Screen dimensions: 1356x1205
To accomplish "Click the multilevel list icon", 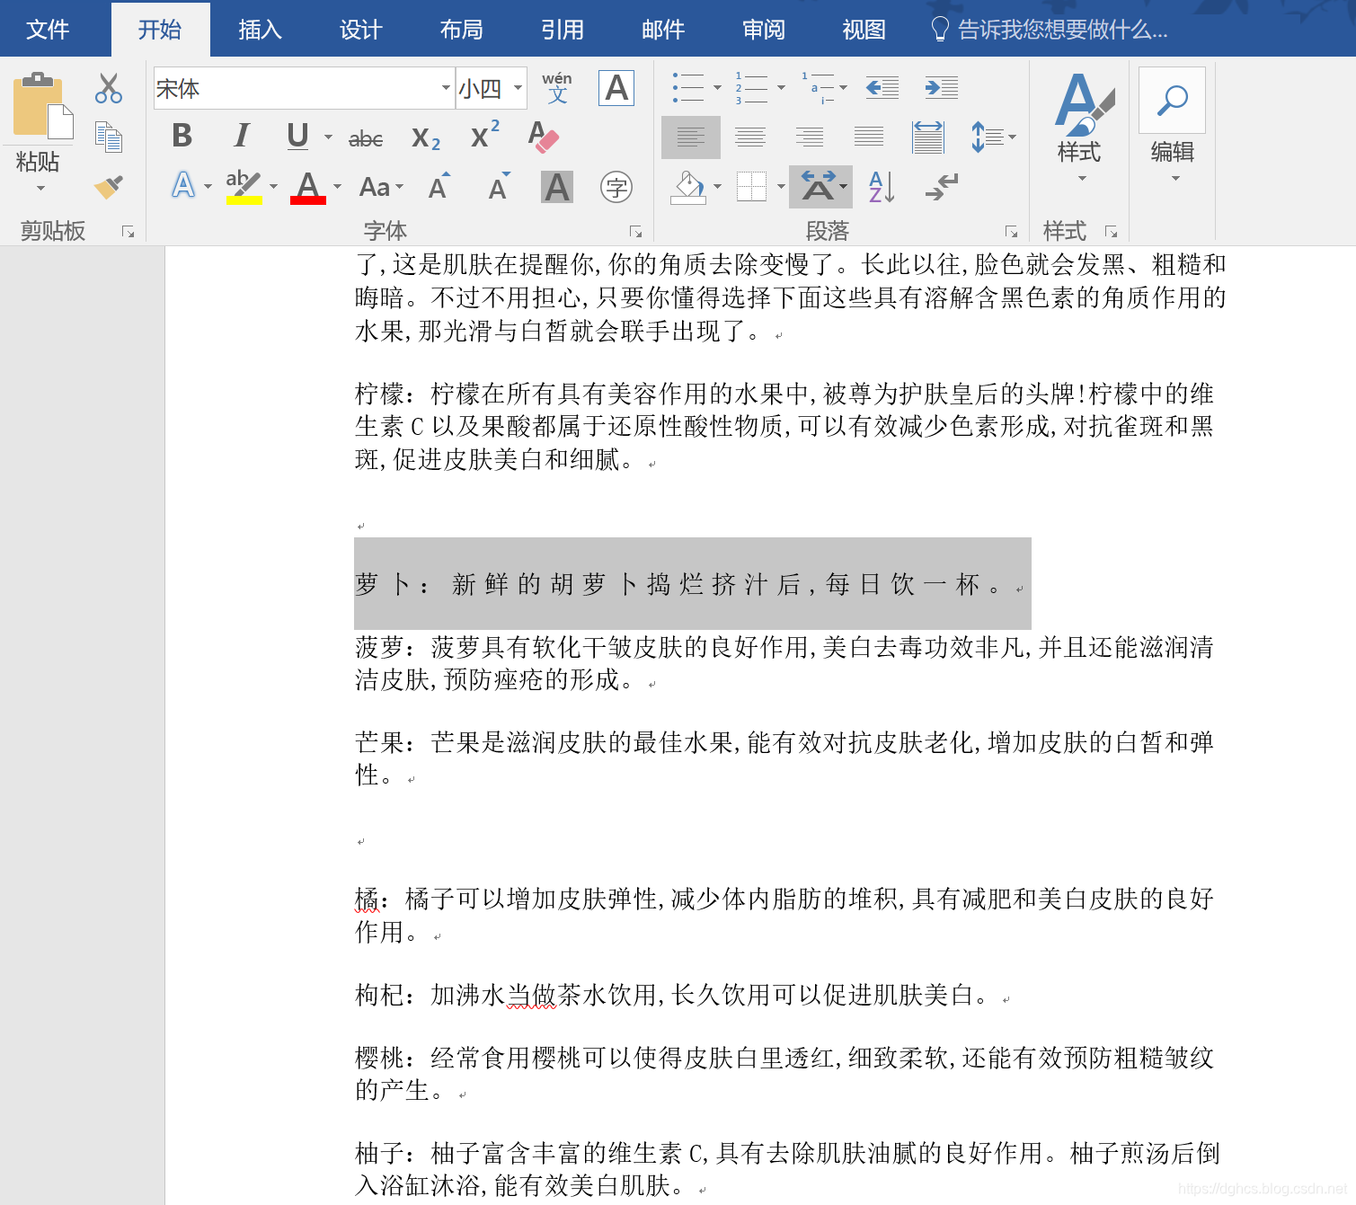I will [x=819, y=87].
